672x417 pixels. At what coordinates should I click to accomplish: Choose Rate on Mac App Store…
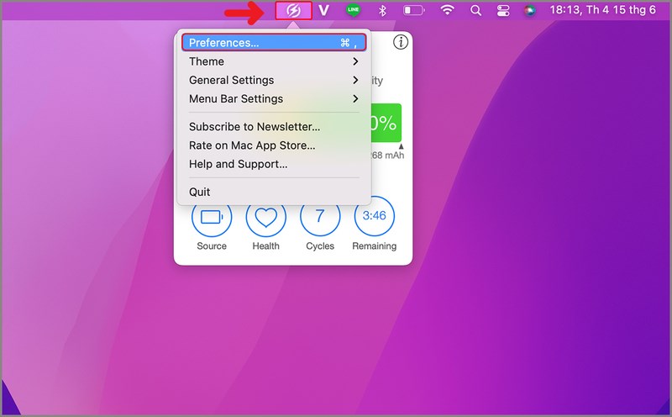(252, 145)
